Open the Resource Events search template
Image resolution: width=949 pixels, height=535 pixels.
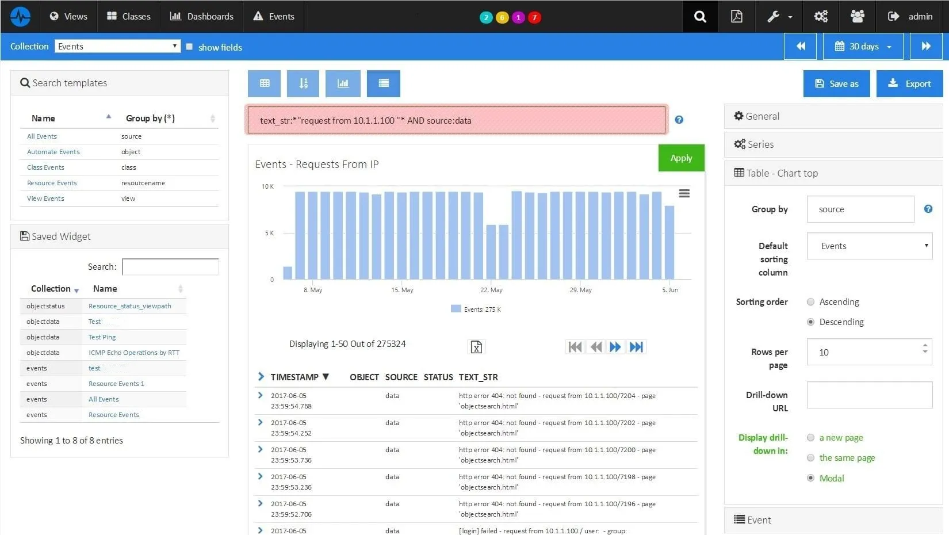(x=52, y=183)
